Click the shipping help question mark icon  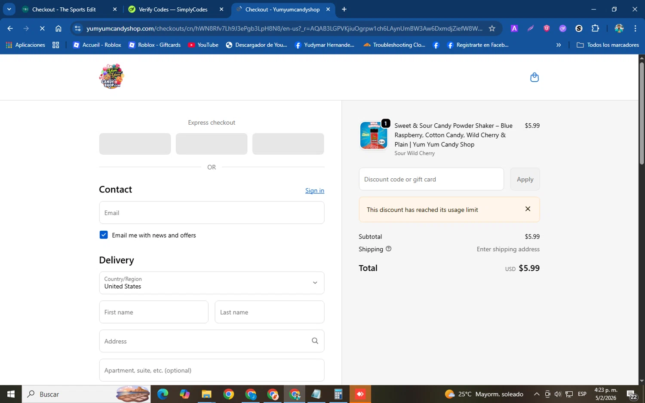coord(388,249)
